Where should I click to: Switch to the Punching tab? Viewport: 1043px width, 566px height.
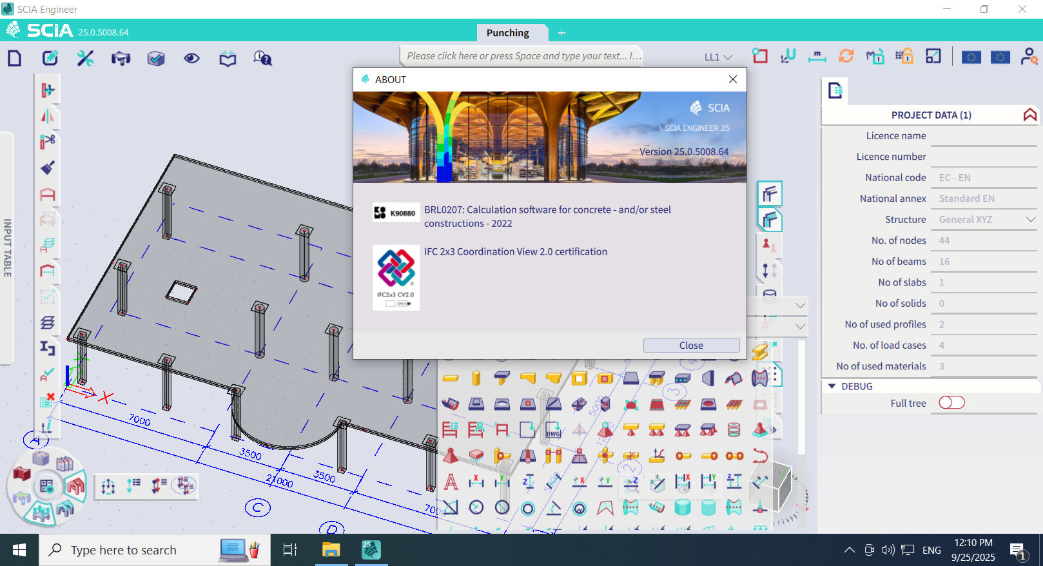tap(508, 33)
